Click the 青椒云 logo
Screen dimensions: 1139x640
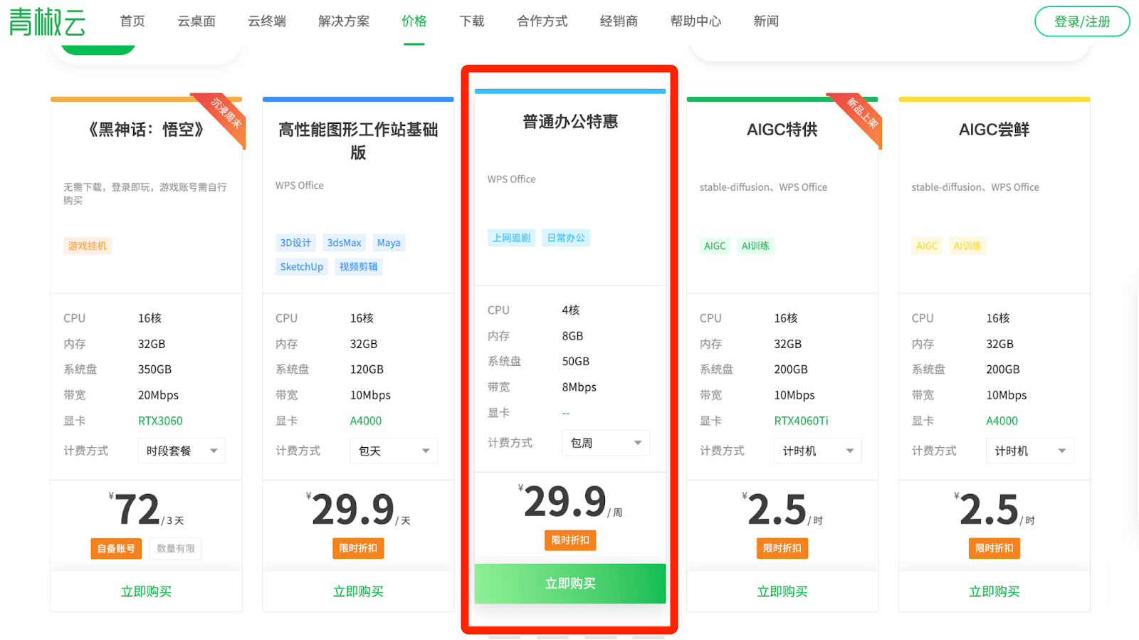48,21
